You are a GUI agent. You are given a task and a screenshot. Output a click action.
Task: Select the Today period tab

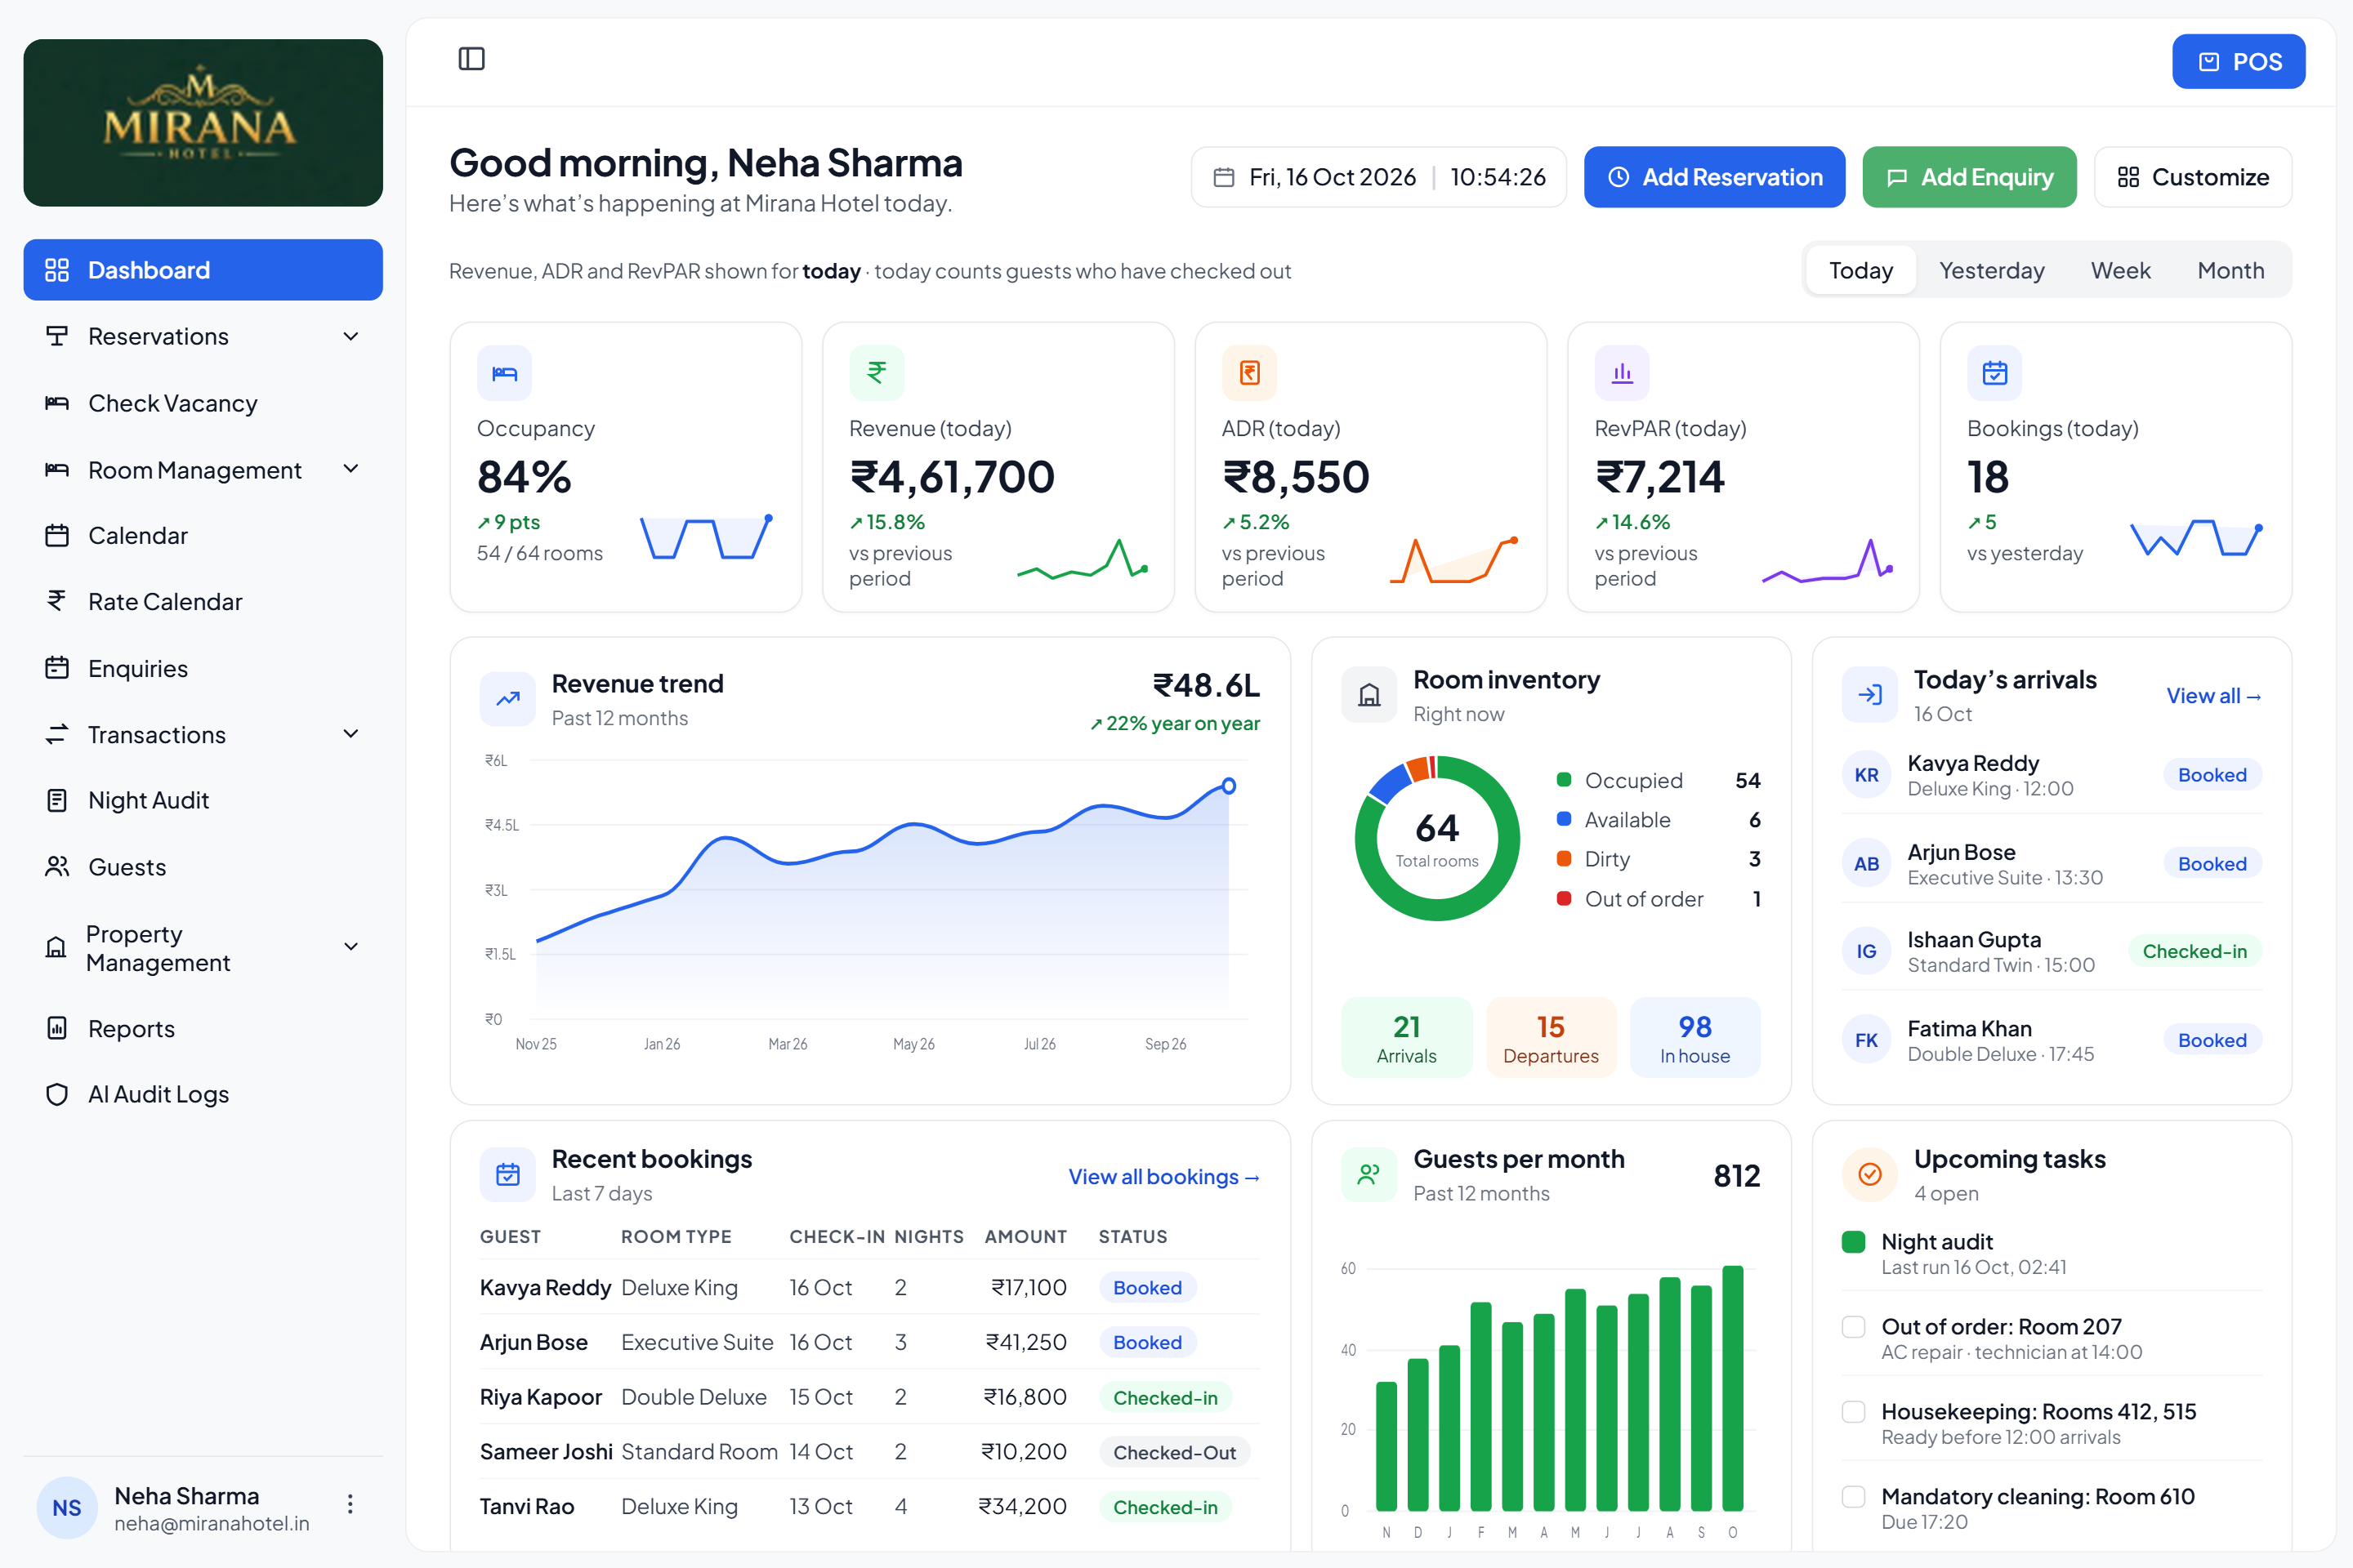point(1861,270)
